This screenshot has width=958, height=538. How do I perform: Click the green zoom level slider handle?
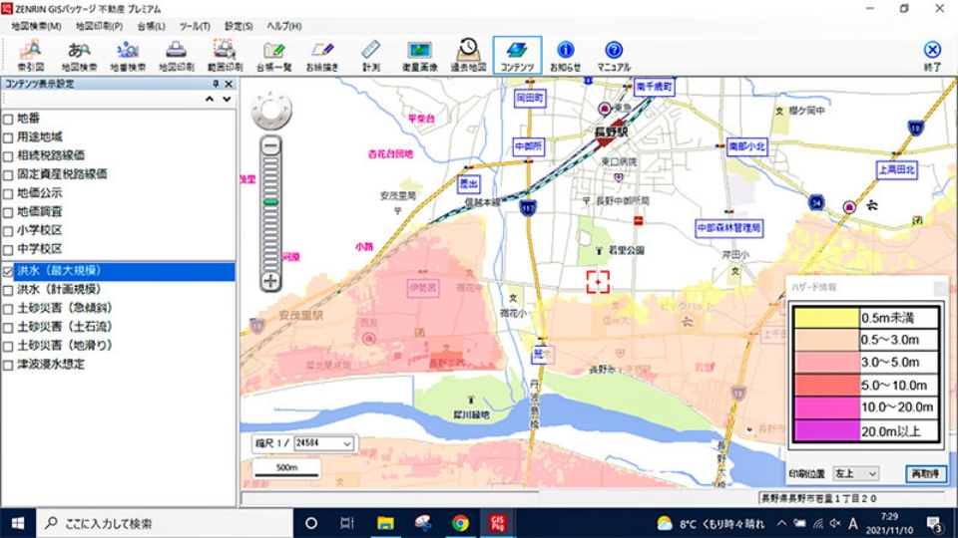coord(270,202)
